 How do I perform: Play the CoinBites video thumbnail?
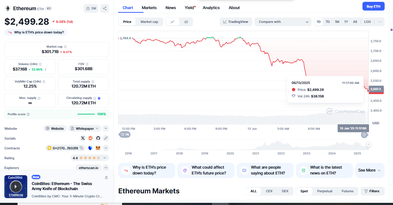16,187
